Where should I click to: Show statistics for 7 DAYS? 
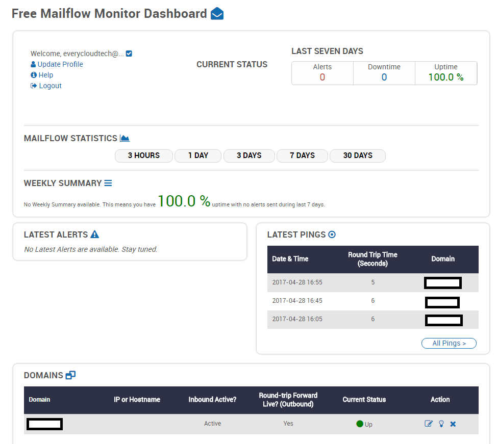point(303,156)
